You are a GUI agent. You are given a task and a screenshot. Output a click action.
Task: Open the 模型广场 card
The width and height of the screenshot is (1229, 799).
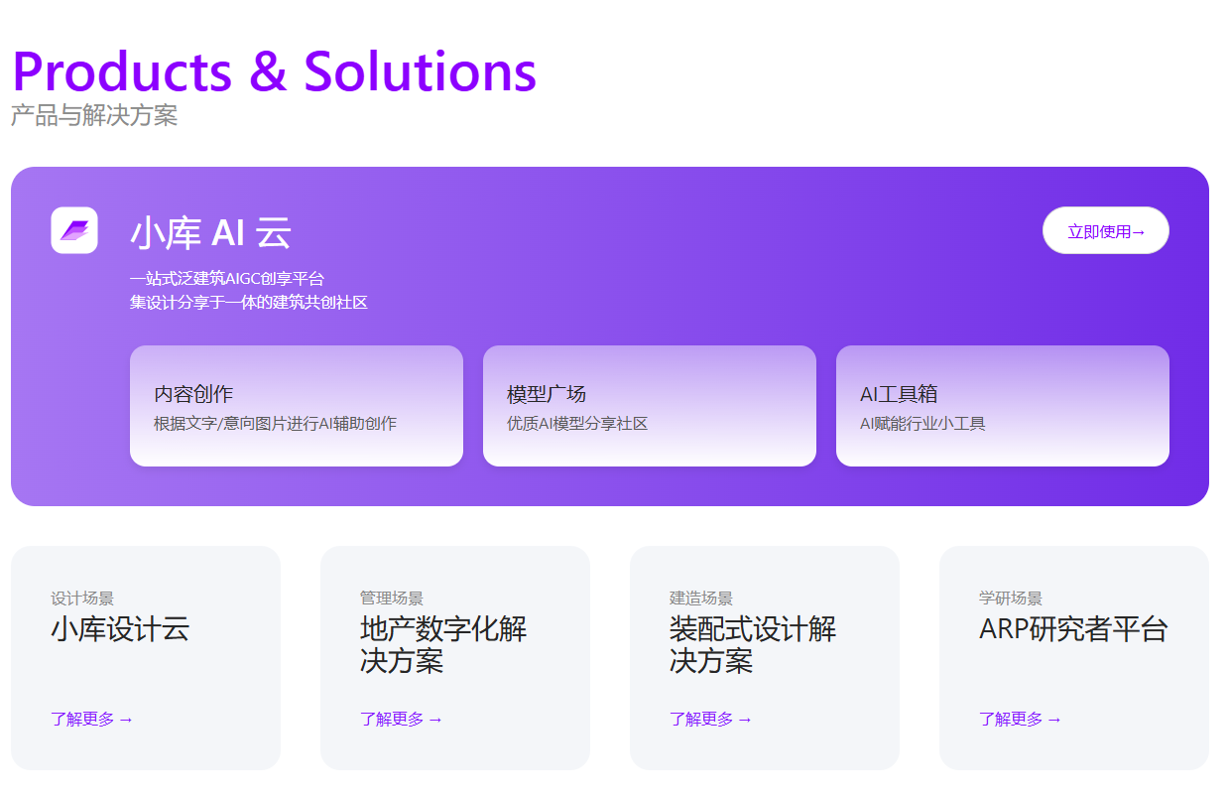tap(649, 406)
